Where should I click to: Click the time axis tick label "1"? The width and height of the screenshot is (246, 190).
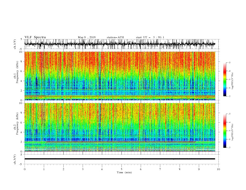[44, 169]
